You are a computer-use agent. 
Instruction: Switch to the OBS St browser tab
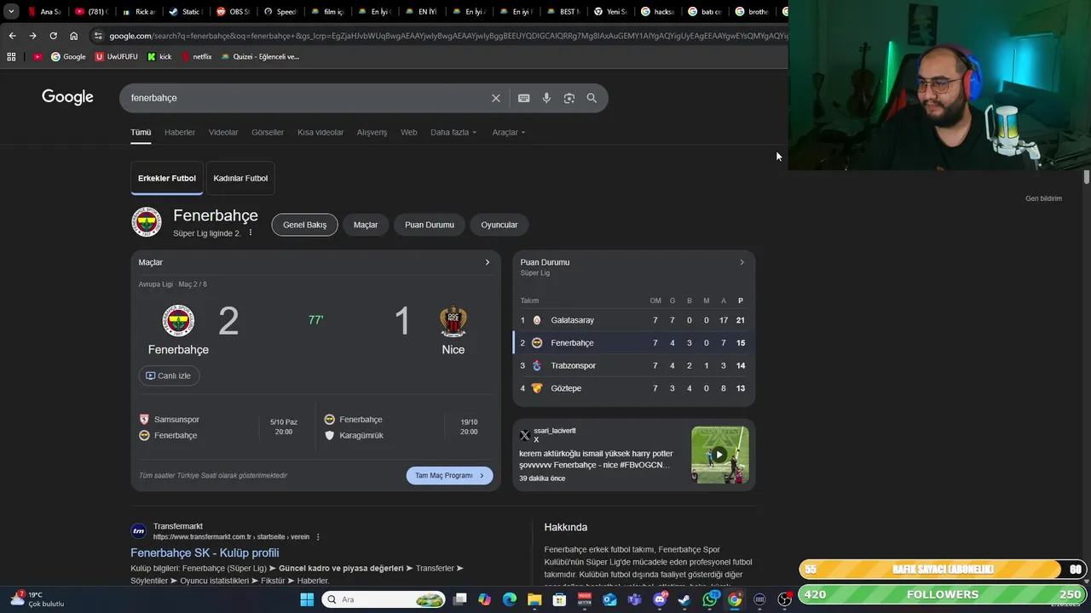click(233, 12)
